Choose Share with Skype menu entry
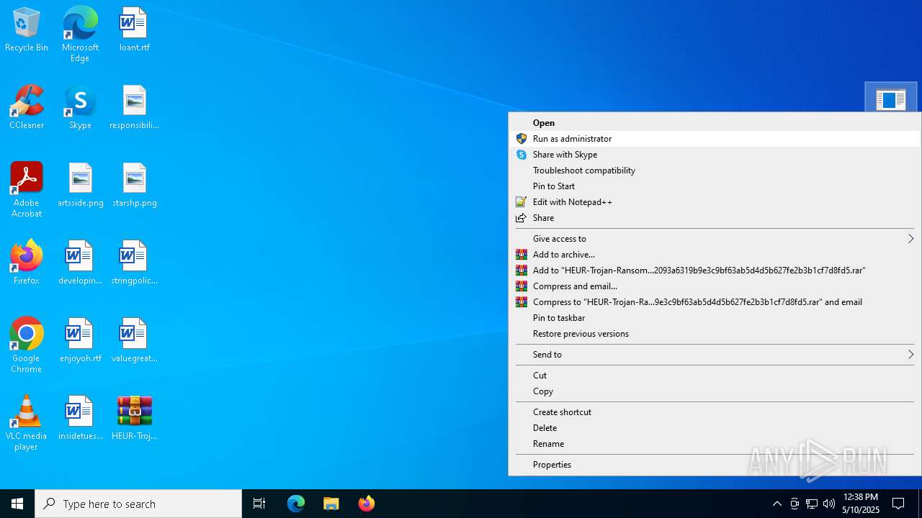The image size is (922, 518). [715, 155]
